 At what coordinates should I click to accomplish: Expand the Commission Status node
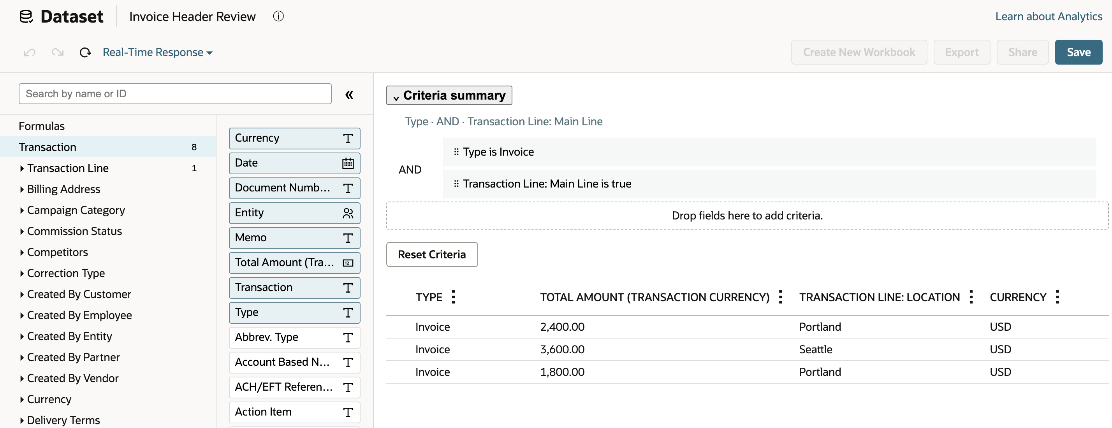pos(21,231)
